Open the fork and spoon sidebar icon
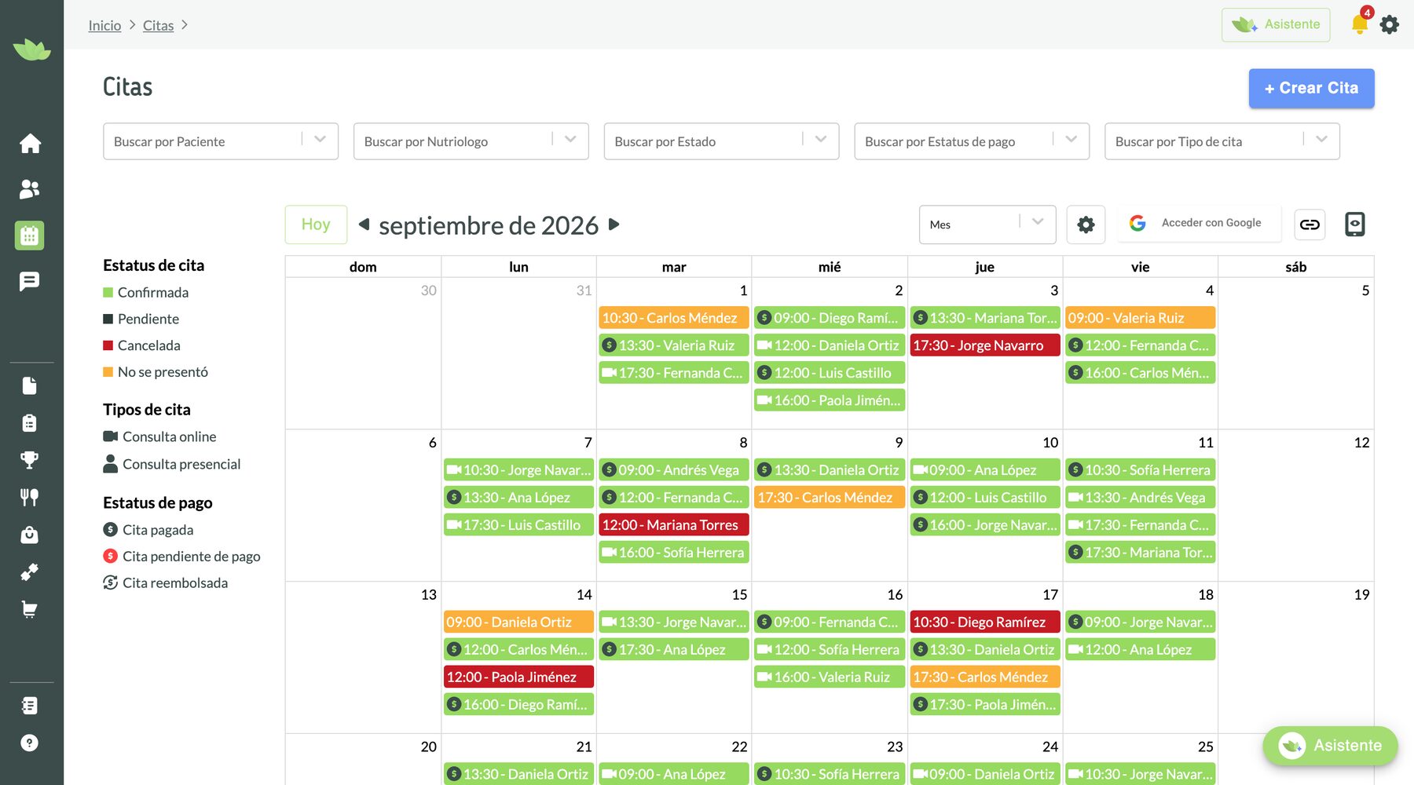 (30, 497)
